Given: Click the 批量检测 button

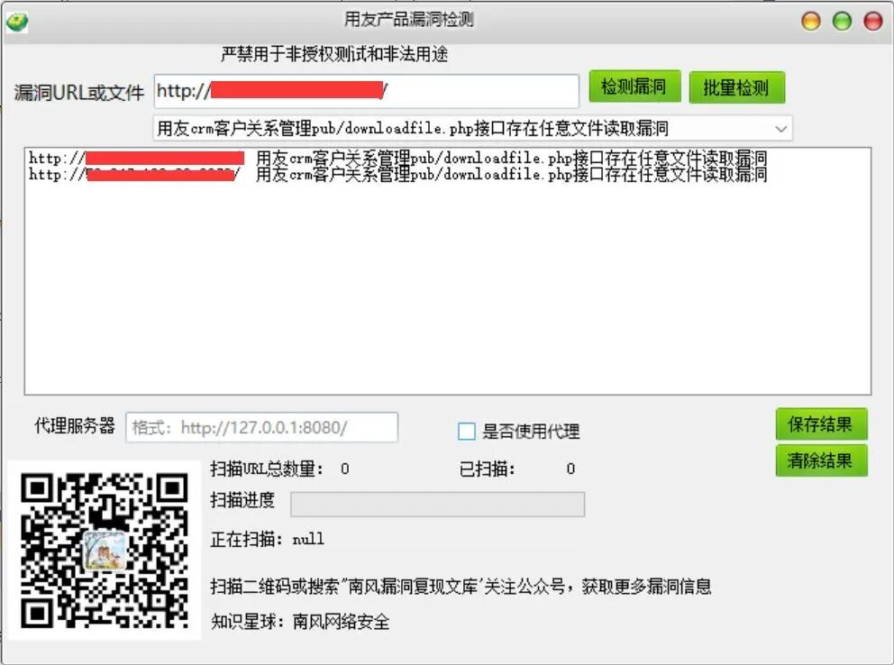Looking at the screenshot, I should click(x=736, y=87).
